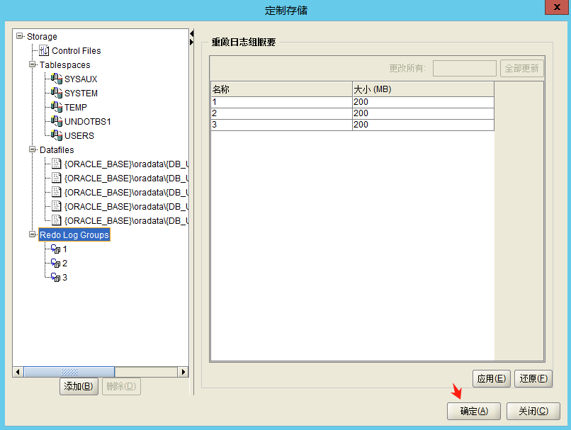Viewport: 571px width, 430px height.
Task: Click the tree scrollbar right arrow
Action: tap(183, 372)
